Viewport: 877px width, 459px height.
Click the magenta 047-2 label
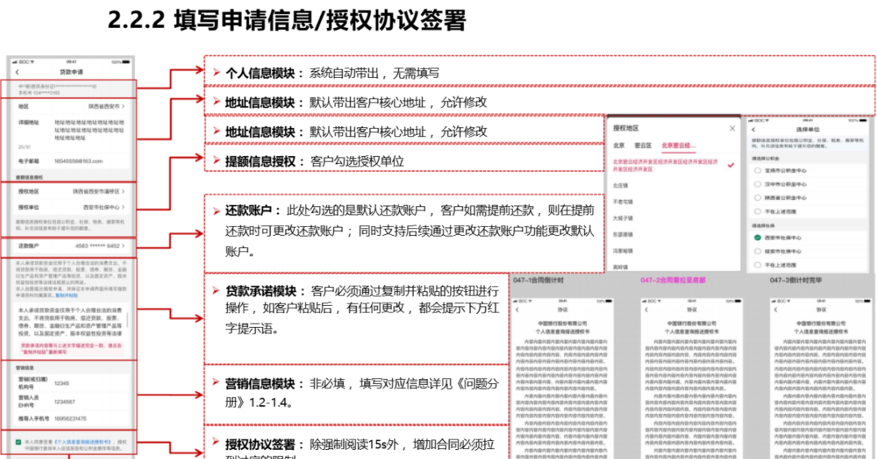(673, 280)
